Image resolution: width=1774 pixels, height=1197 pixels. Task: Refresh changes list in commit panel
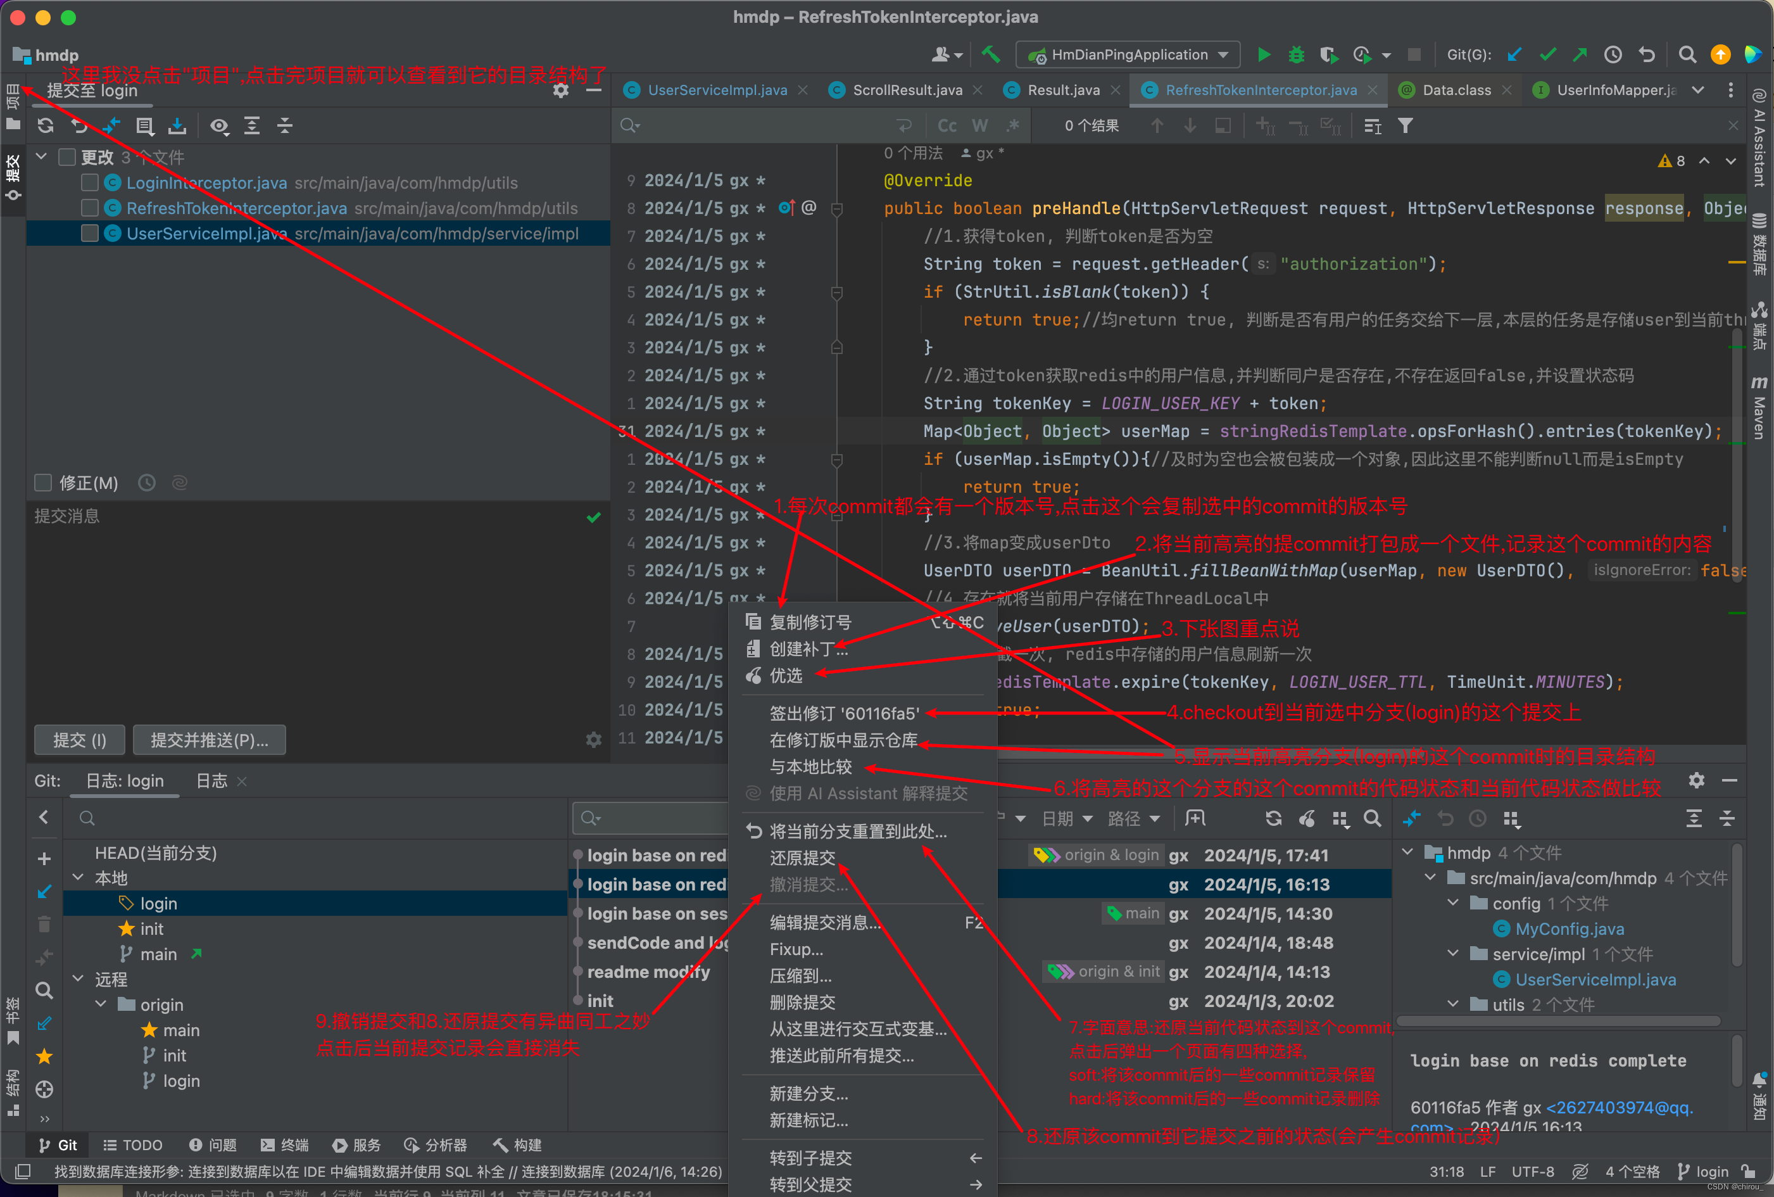46,126
